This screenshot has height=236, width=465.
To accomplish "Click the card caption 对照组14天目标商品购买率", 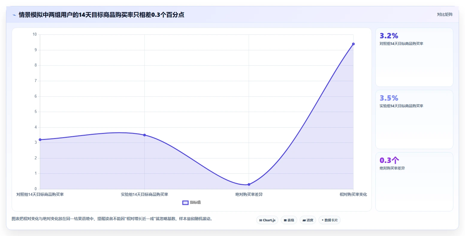I will coord(401,44).
